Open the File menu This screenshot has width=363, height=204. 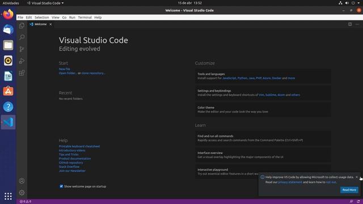coord(20,18)
